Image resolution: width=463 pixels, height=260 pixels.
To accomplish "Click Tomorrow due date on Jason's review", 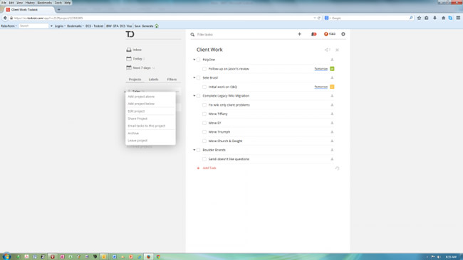I will click(321, 69).
